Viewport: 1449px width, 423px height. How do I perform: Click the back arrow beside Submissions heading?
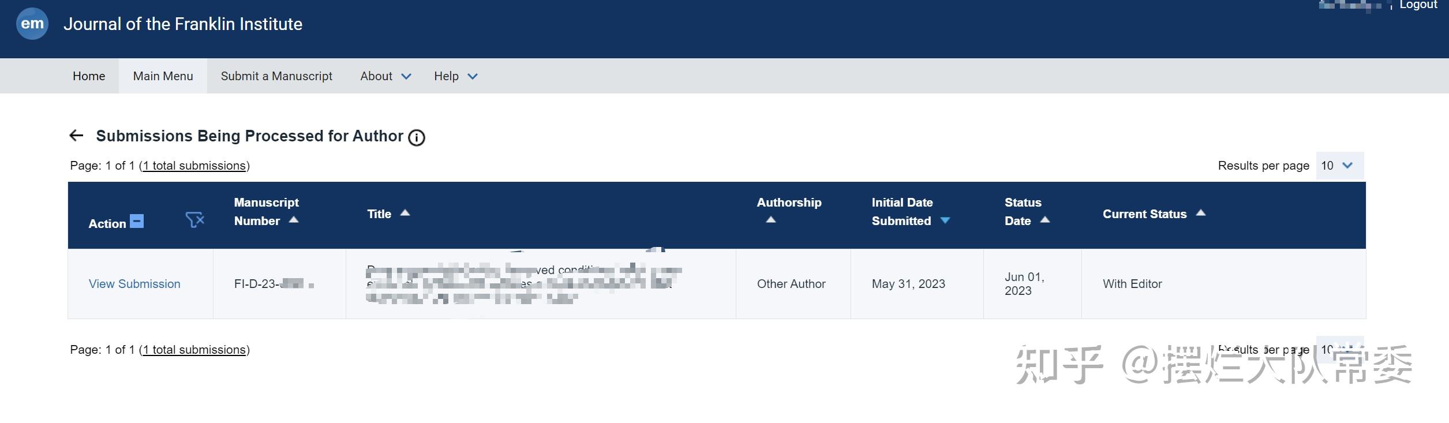click(76, 136)
